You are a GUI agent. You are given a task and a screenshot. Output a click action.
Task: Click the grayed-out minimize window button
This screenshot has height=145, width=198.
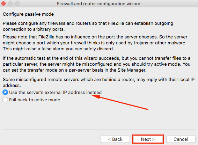(10, 3)
